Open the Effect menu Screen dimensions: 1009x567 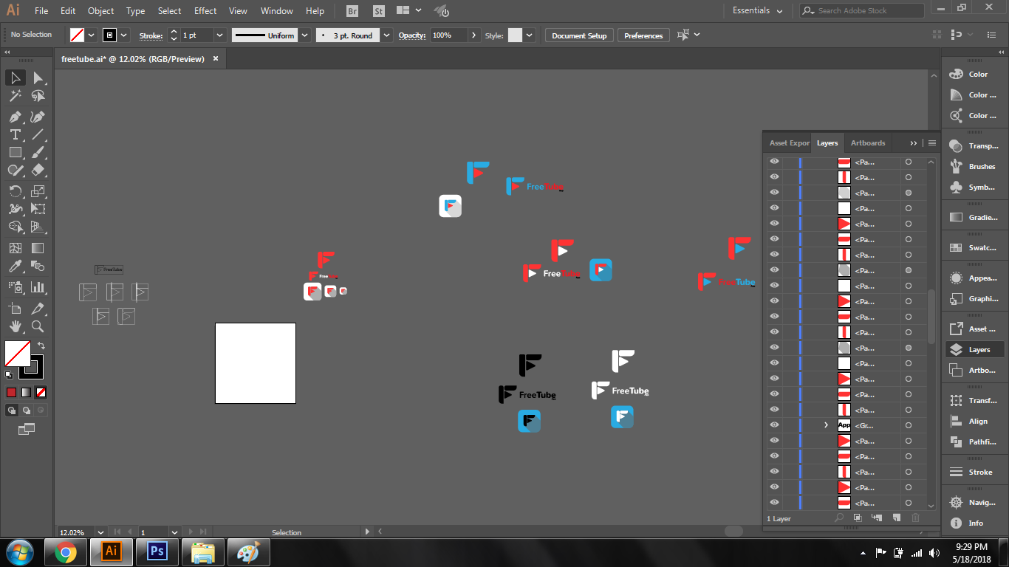[205, 11]
